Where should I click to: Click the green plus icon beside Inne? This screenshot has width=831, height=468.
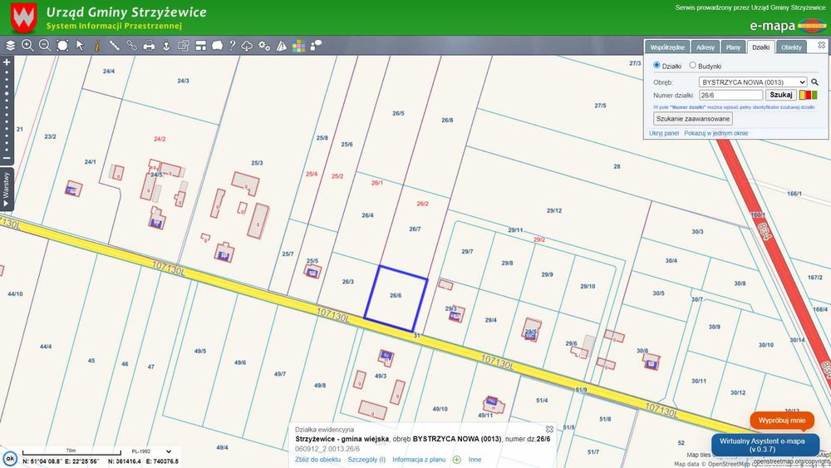pos(457,460)
